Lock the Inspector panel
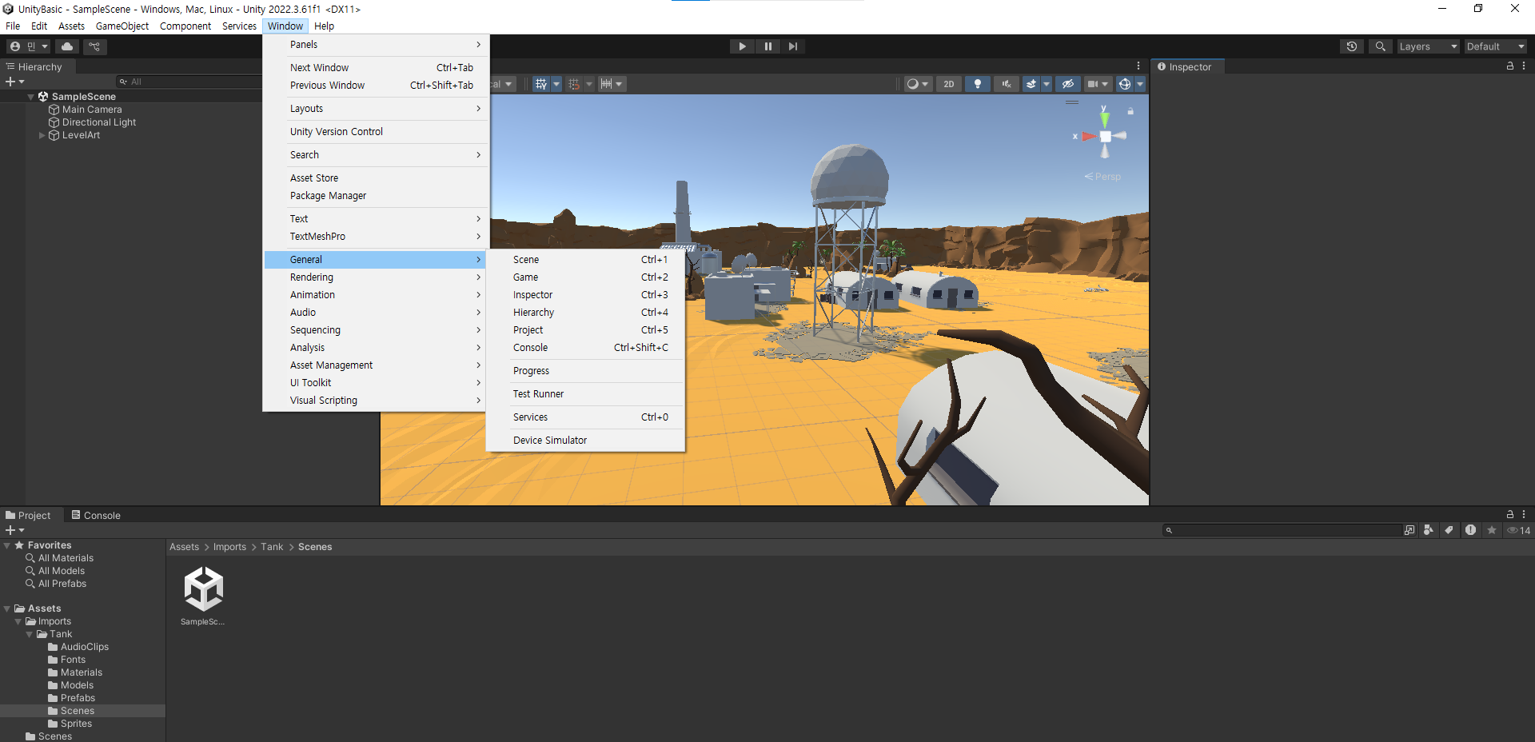The image size is (1535, 742). (1510, 66)
